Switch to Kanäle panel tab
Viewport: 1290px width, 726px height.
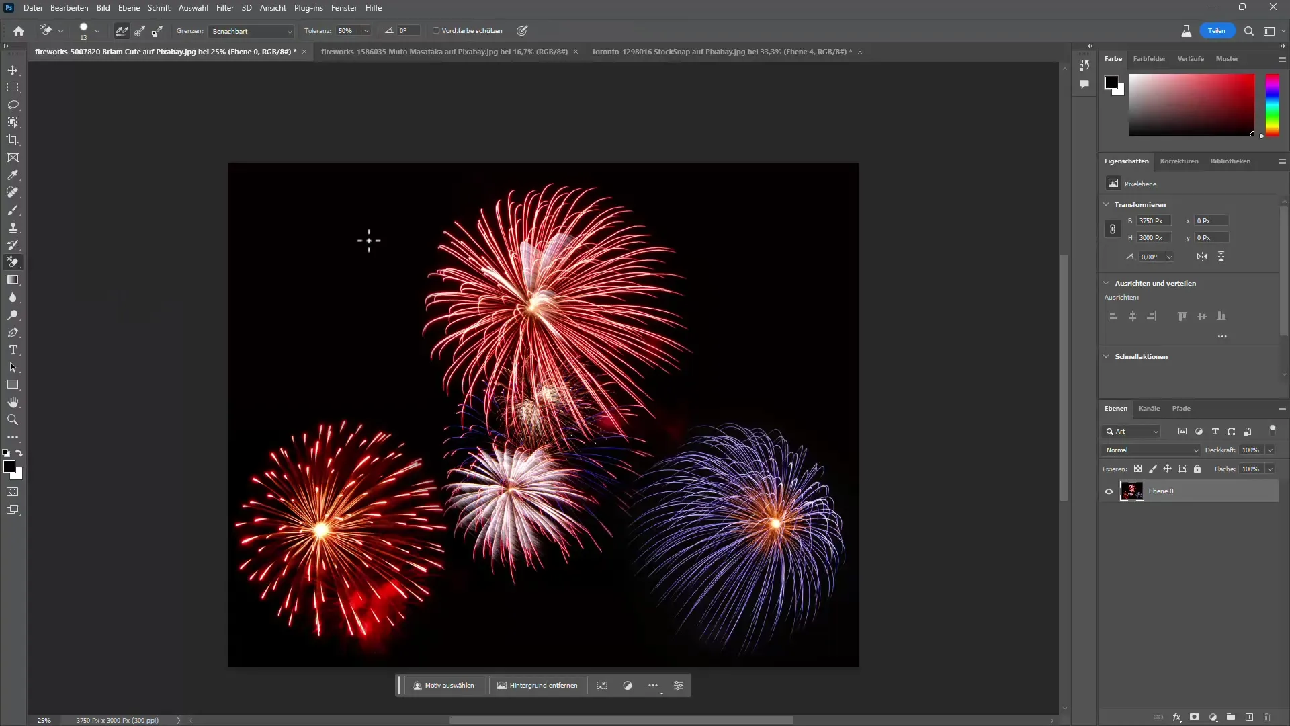1149,408
